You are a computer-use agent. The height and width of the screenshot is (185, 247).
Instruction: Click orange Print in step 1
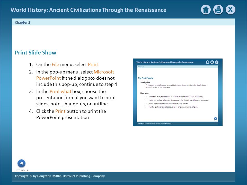(93, 64)
